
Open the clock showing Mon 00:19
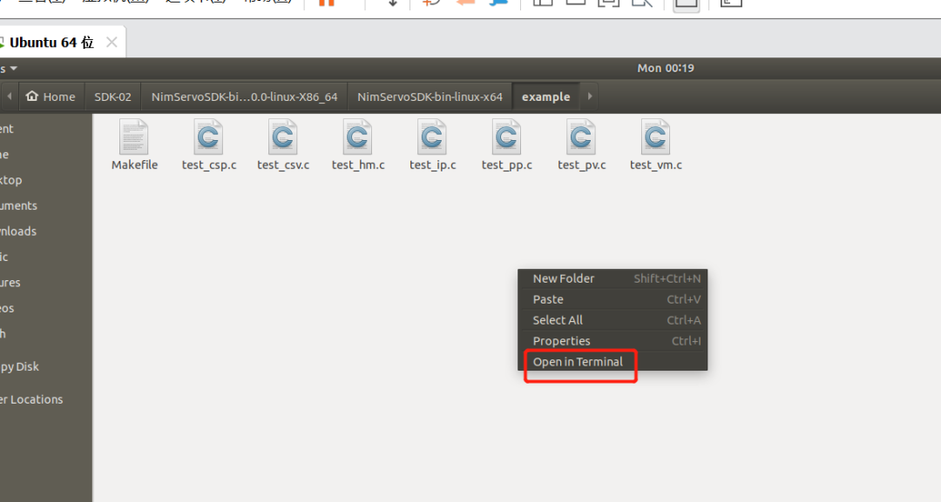pyautogui.click(x=666, y=68)
